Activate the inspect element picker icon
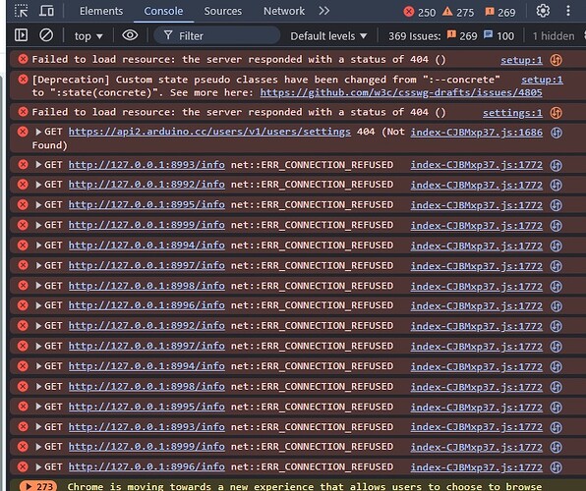The width and height of the screenshot is (586, 491). (x=21, y=11)
